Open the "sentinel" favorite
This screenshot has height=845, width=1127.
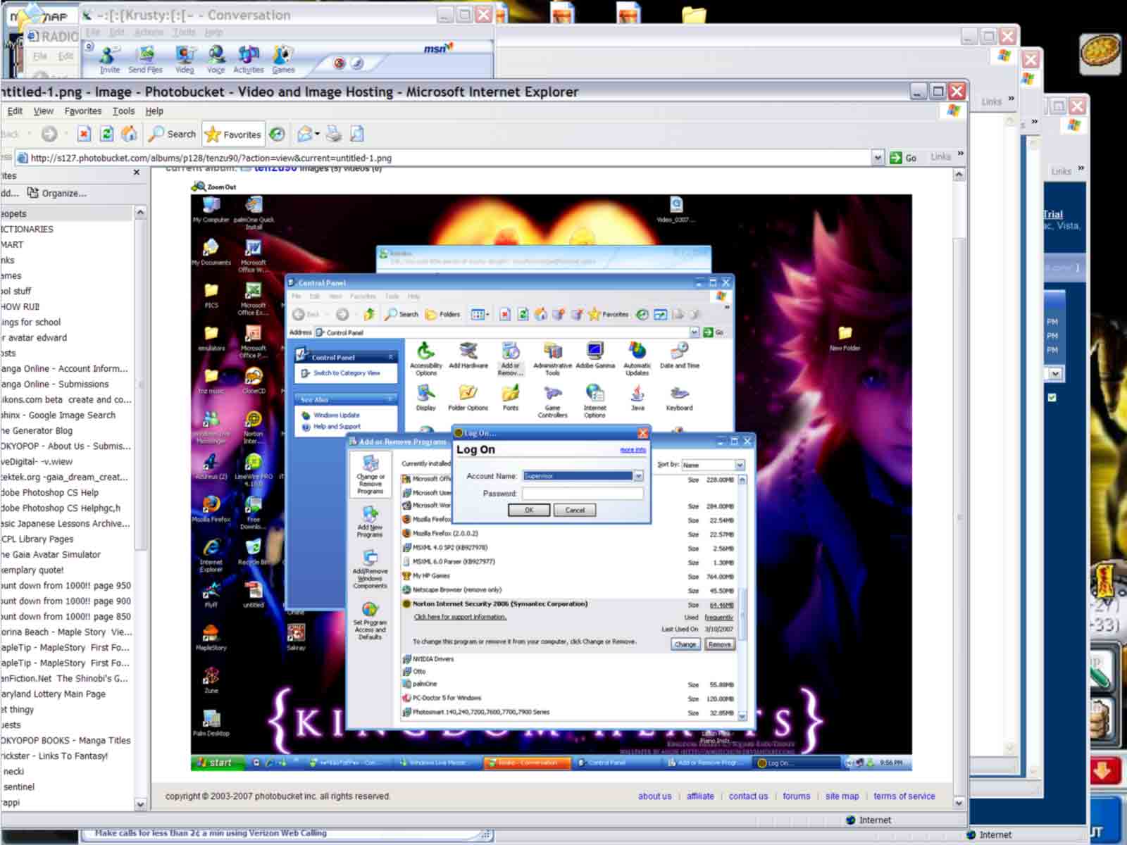coord(18,787)
